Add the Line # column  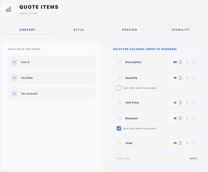pyautogui.click(x=14, y=62)
